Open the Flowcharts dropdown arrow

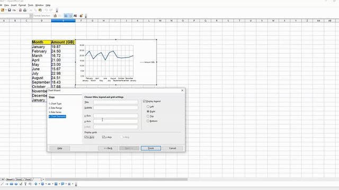59,184
